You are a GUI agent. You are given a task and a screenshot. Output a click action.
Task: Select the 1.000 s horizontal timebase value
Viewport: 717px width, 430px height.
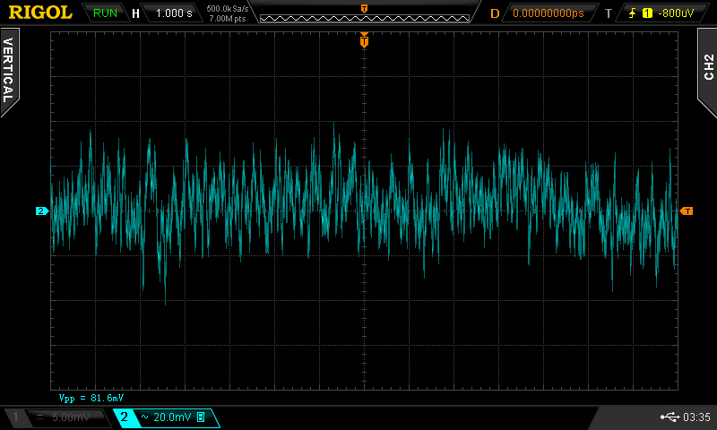[x=174, y=13]
